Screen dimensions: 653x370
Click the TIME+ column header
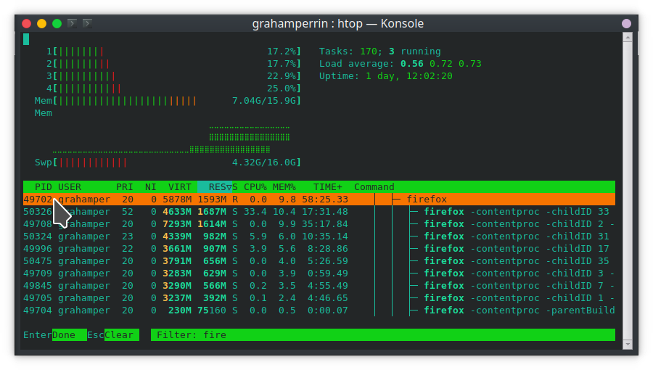pyautogui.click(x=327, y=187)
